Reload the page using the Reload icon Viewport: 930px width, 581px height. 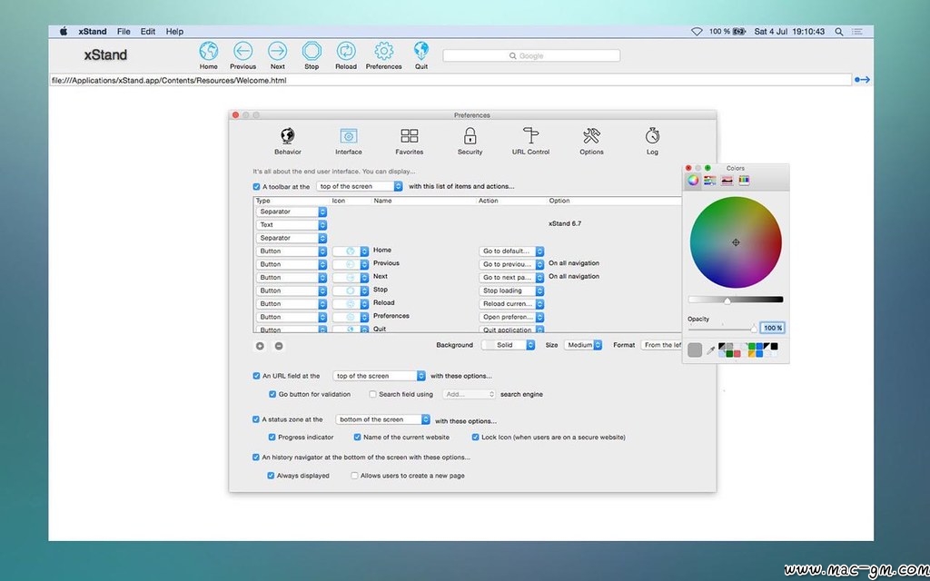click(x=346, y=51)
